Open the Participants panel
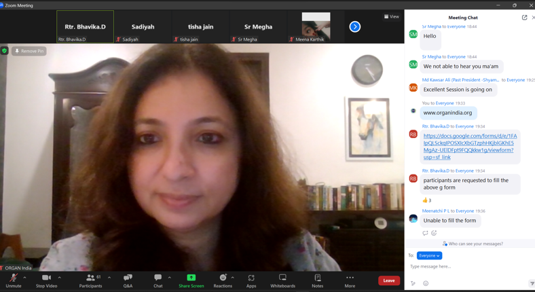This screenshot has height=292, width=535. coord(90,280)
